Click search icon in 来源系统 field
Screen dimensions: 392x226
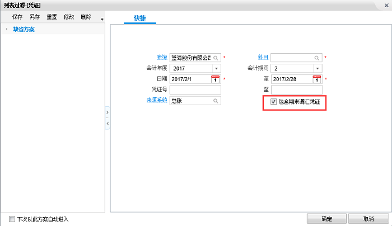pyautogui.click(x=216, y=101)
